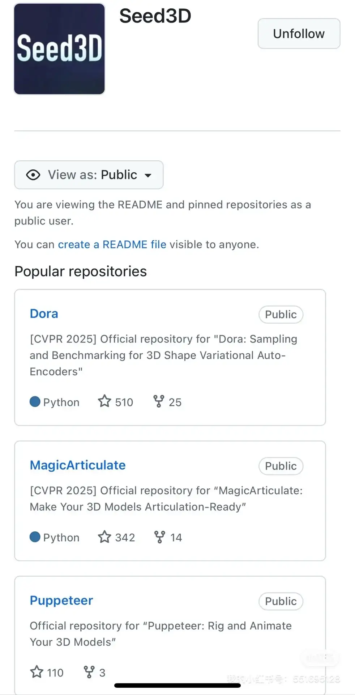
Task: Click the star icon on Puppeteer repository
Action: point(37,672)
